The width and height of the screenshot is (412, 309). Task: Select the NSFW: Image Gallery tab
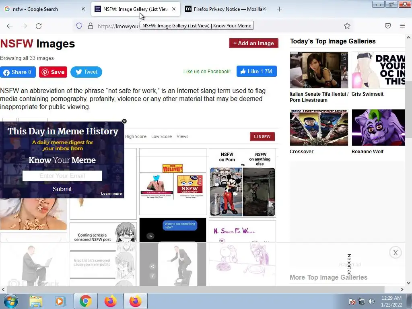tap(136, 9)
